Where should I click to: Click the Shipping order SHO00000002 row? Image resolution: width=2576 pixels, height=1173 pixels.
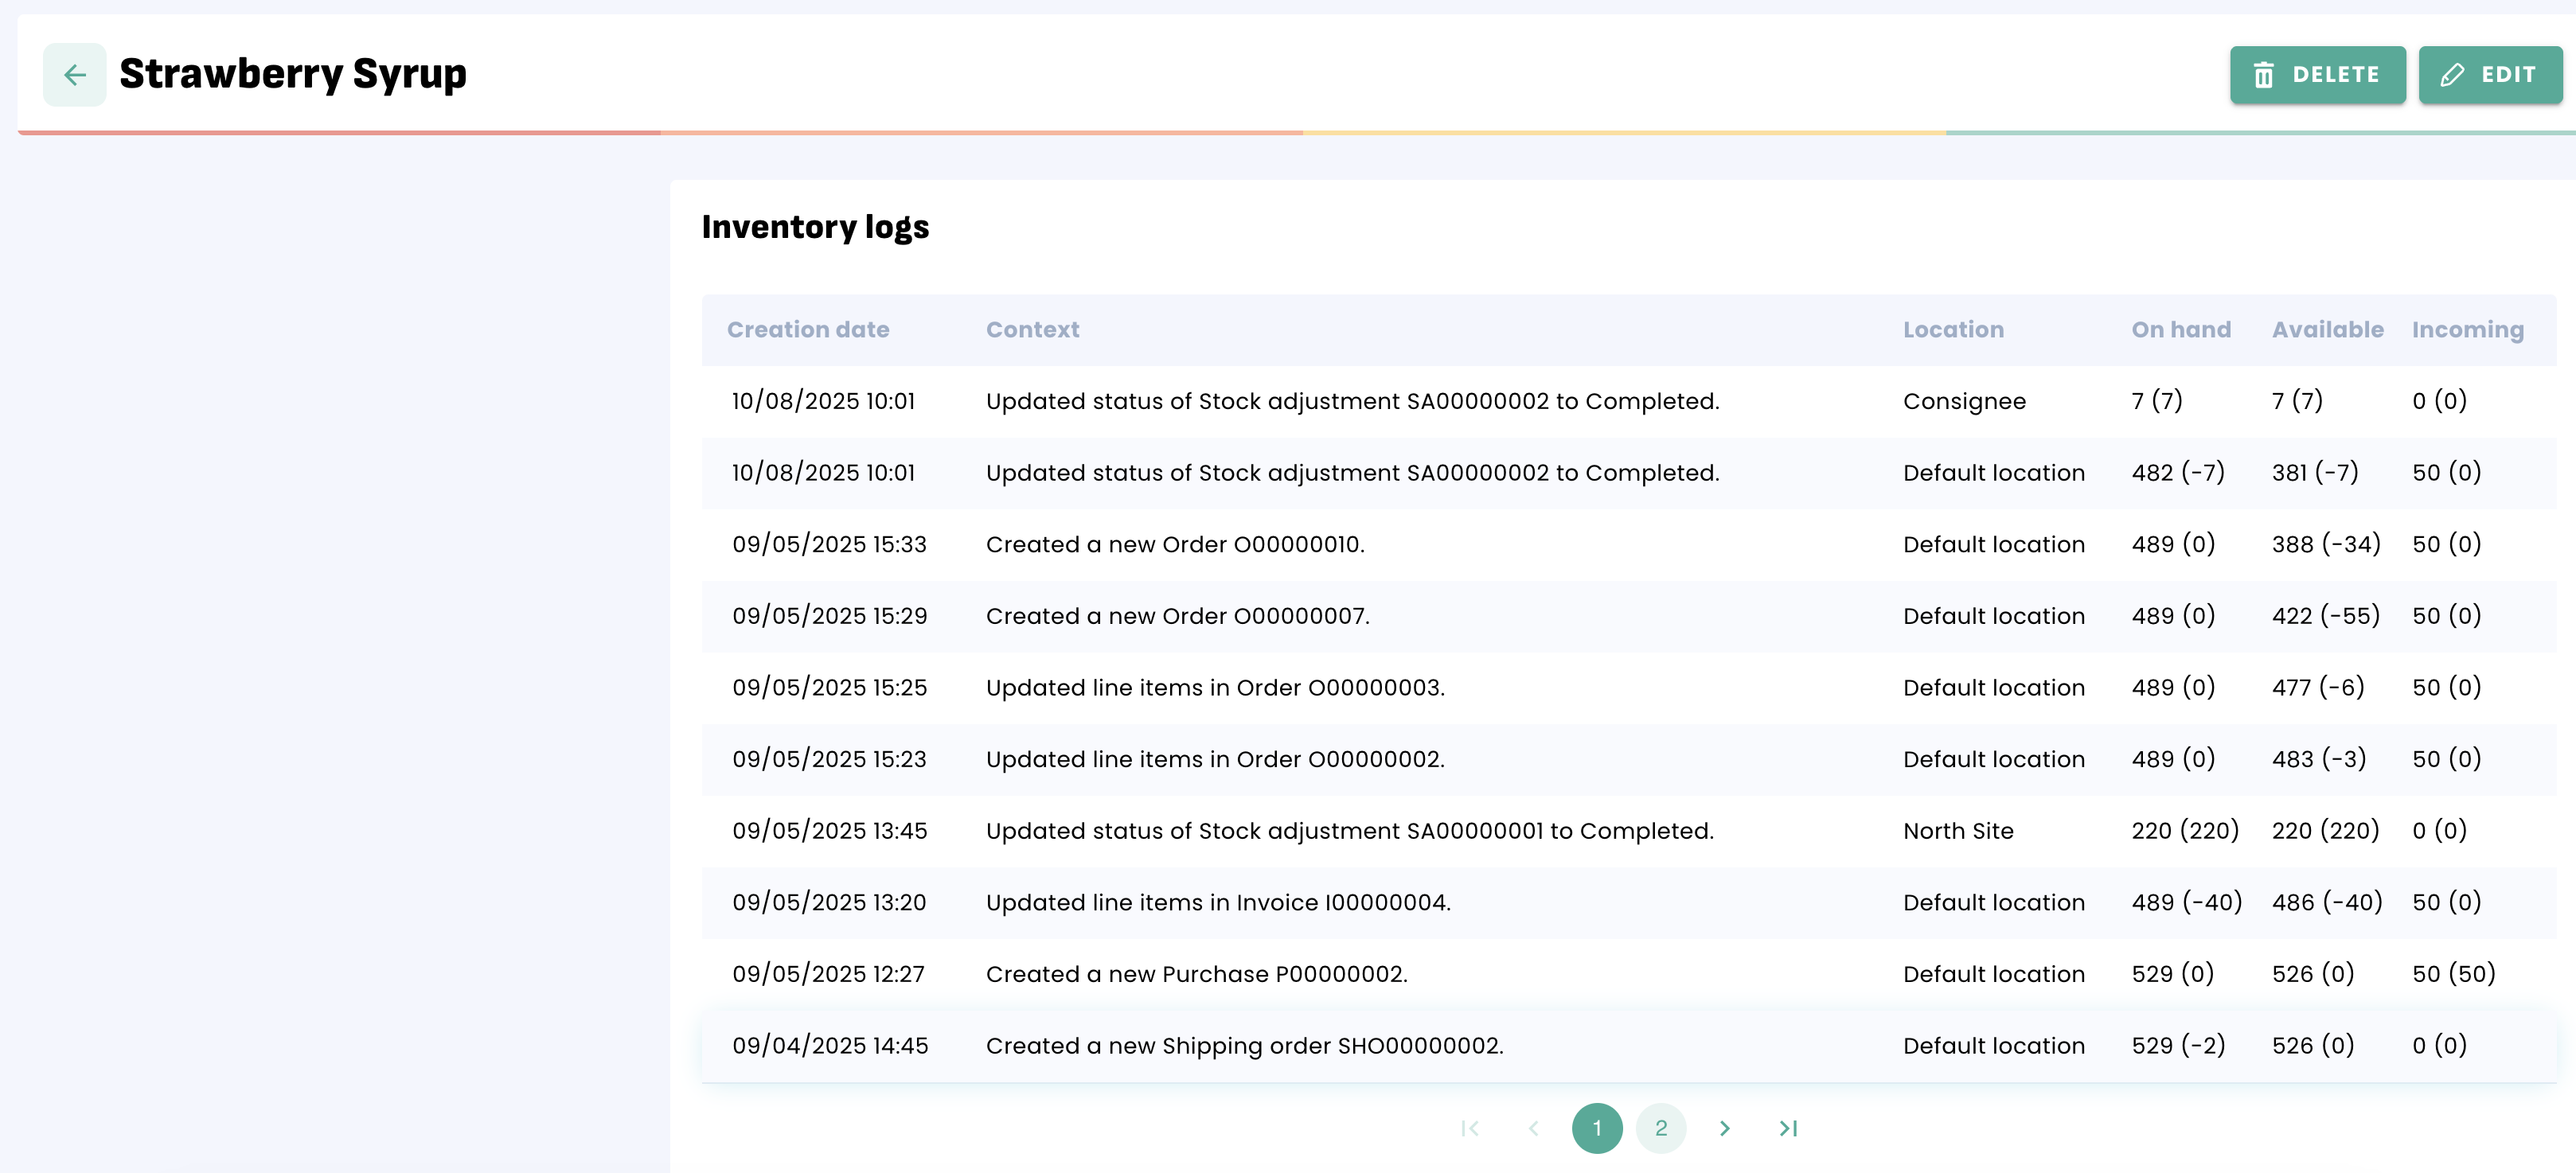[1244, 1046]
